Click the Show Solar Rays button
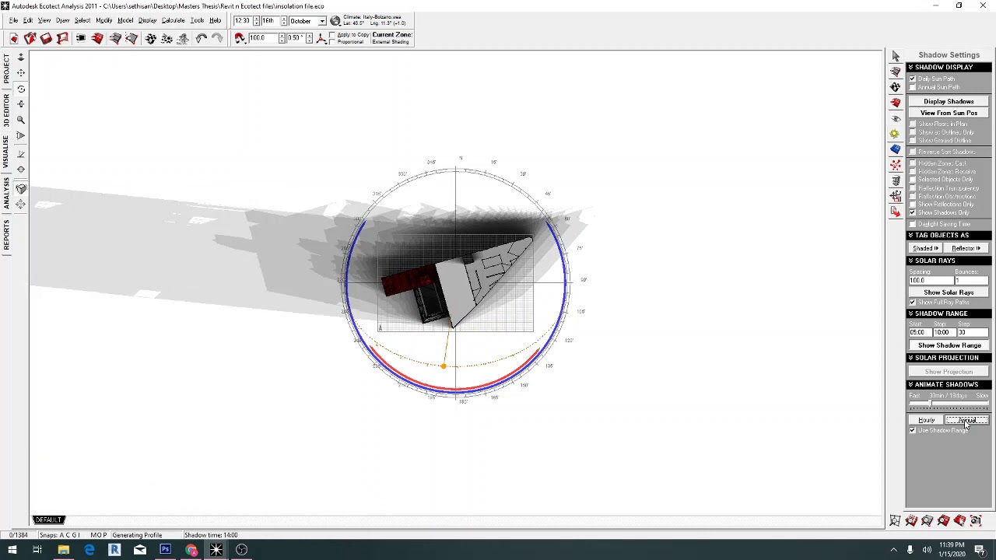996x560 pixels. point(949,292)
